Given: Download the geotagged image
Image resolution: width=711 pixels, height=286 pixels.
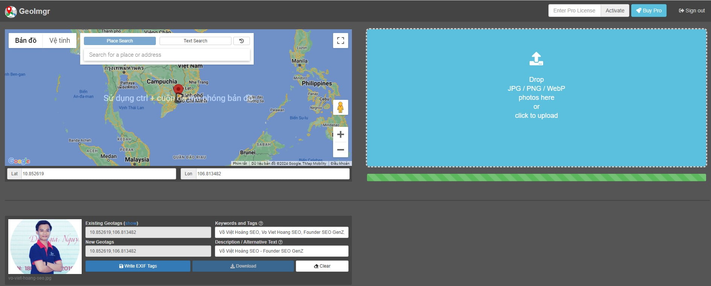Looking at the screenshot, I should 243,266.
